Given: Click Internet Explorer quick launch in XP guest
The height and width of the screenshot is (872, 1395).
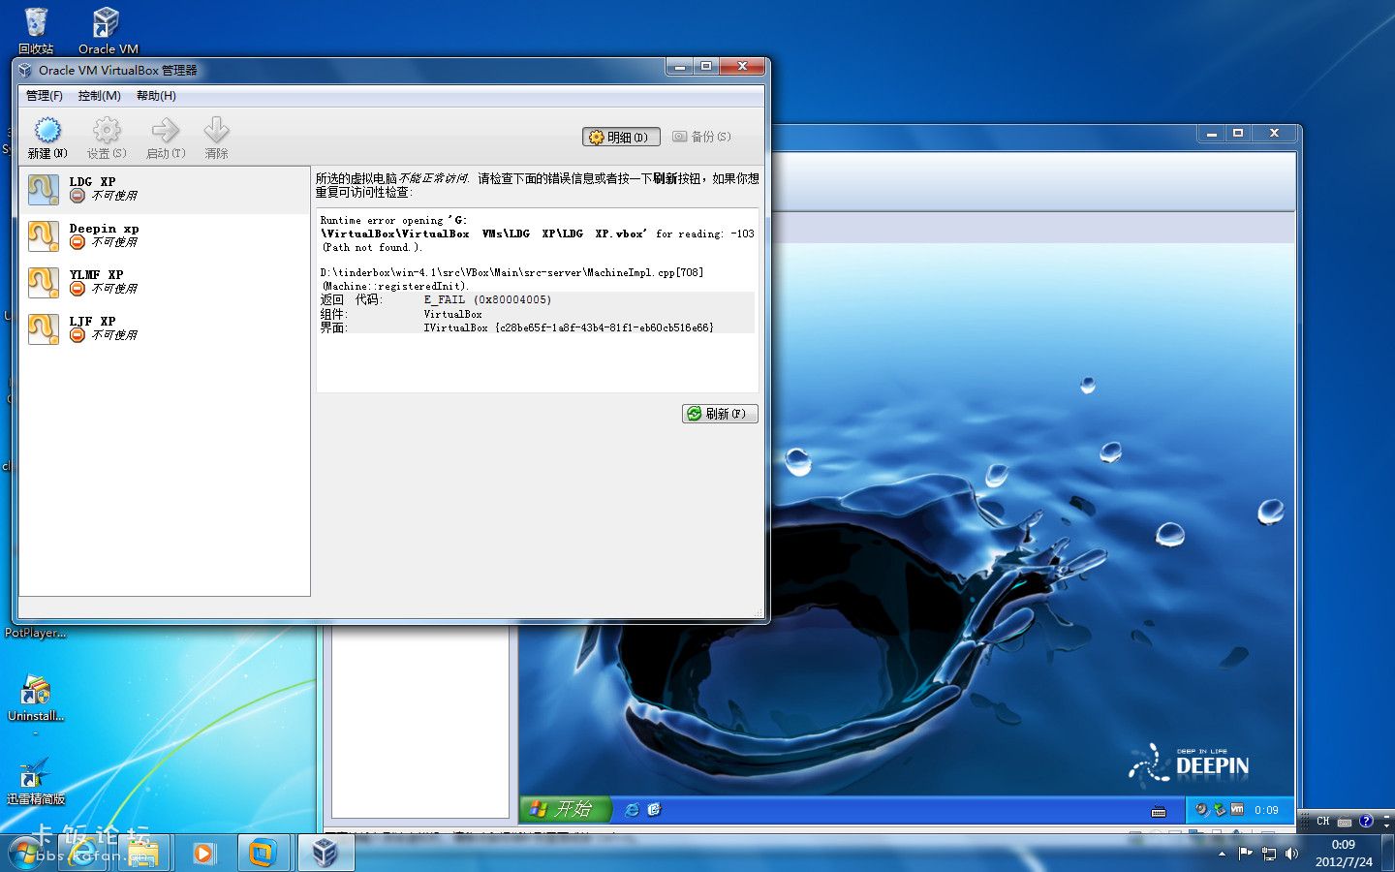Looking at the screenshot, I should (x=632, y=810).
